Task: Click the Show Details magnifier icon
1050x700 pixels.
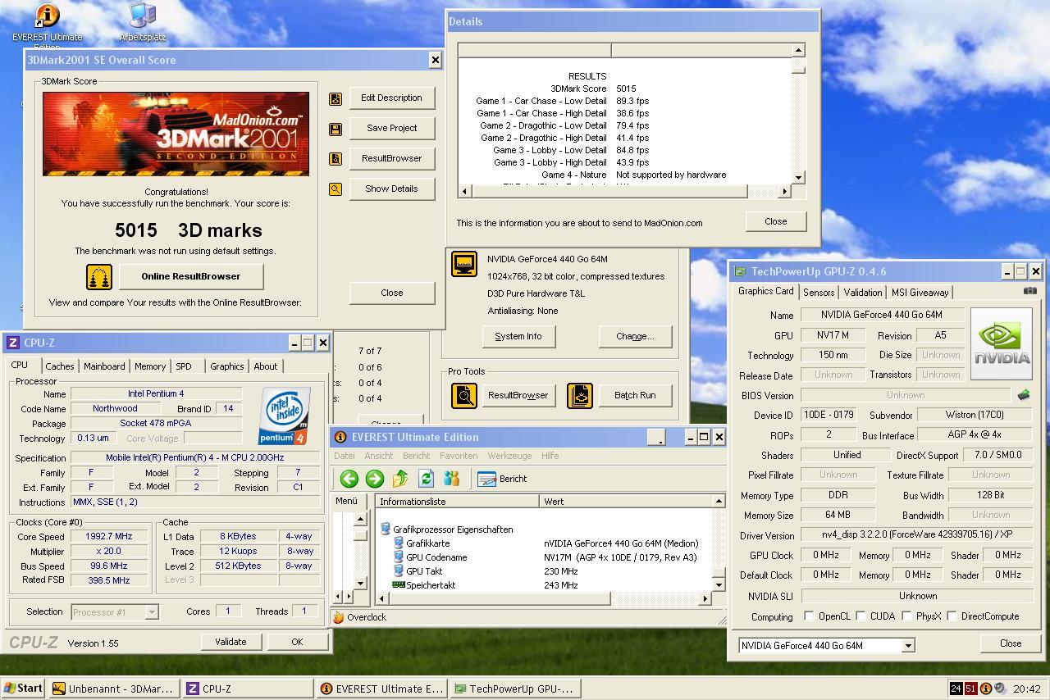Action: (x=336, y=189)
